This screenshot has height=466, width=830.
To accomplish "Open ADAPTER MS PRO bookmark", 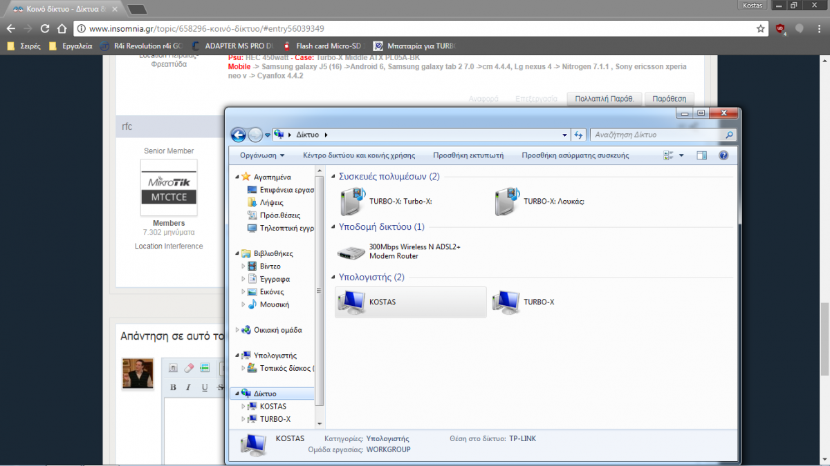I will 232,46.
